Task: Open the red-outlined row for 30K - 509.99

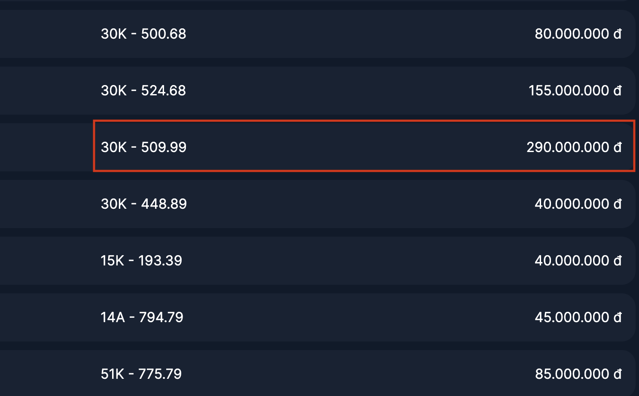Action: coord(344,147)
